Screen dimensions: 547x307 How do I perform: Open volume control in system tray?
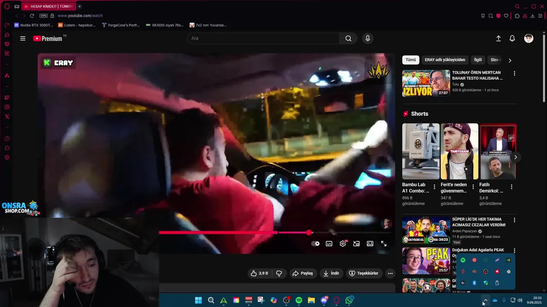tap(520, 300)
